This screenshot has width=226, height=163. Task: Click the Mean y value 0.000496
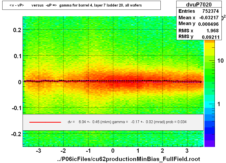coord(208,24)
